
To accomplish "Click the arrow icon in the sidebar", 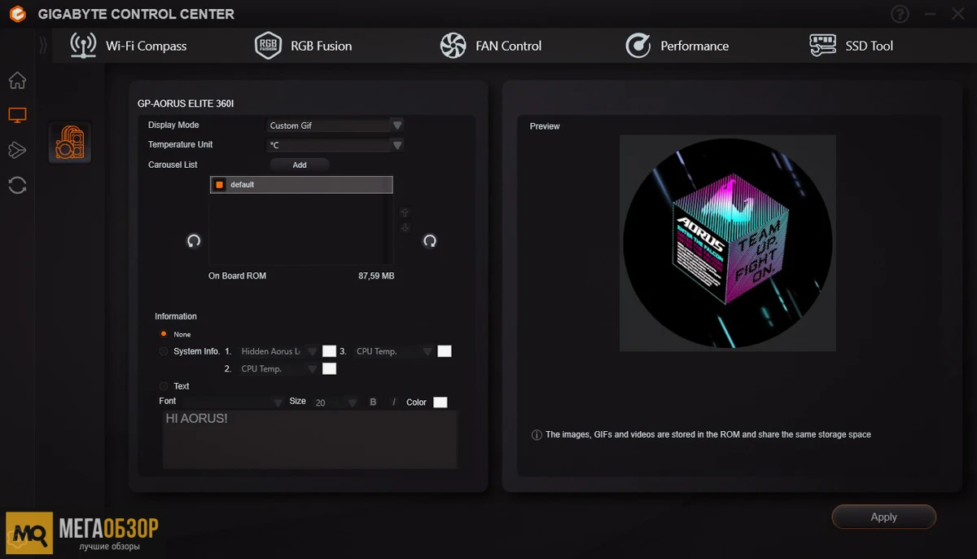I will click(17, 150).
